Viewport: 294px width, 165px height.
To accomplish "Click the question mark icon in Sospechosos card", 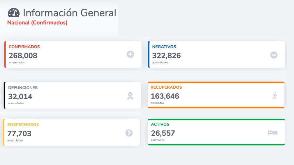I will (129, 133).
